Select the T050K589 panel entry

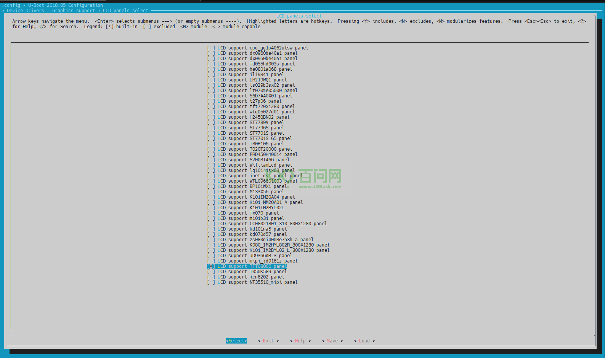coord(252,272)
